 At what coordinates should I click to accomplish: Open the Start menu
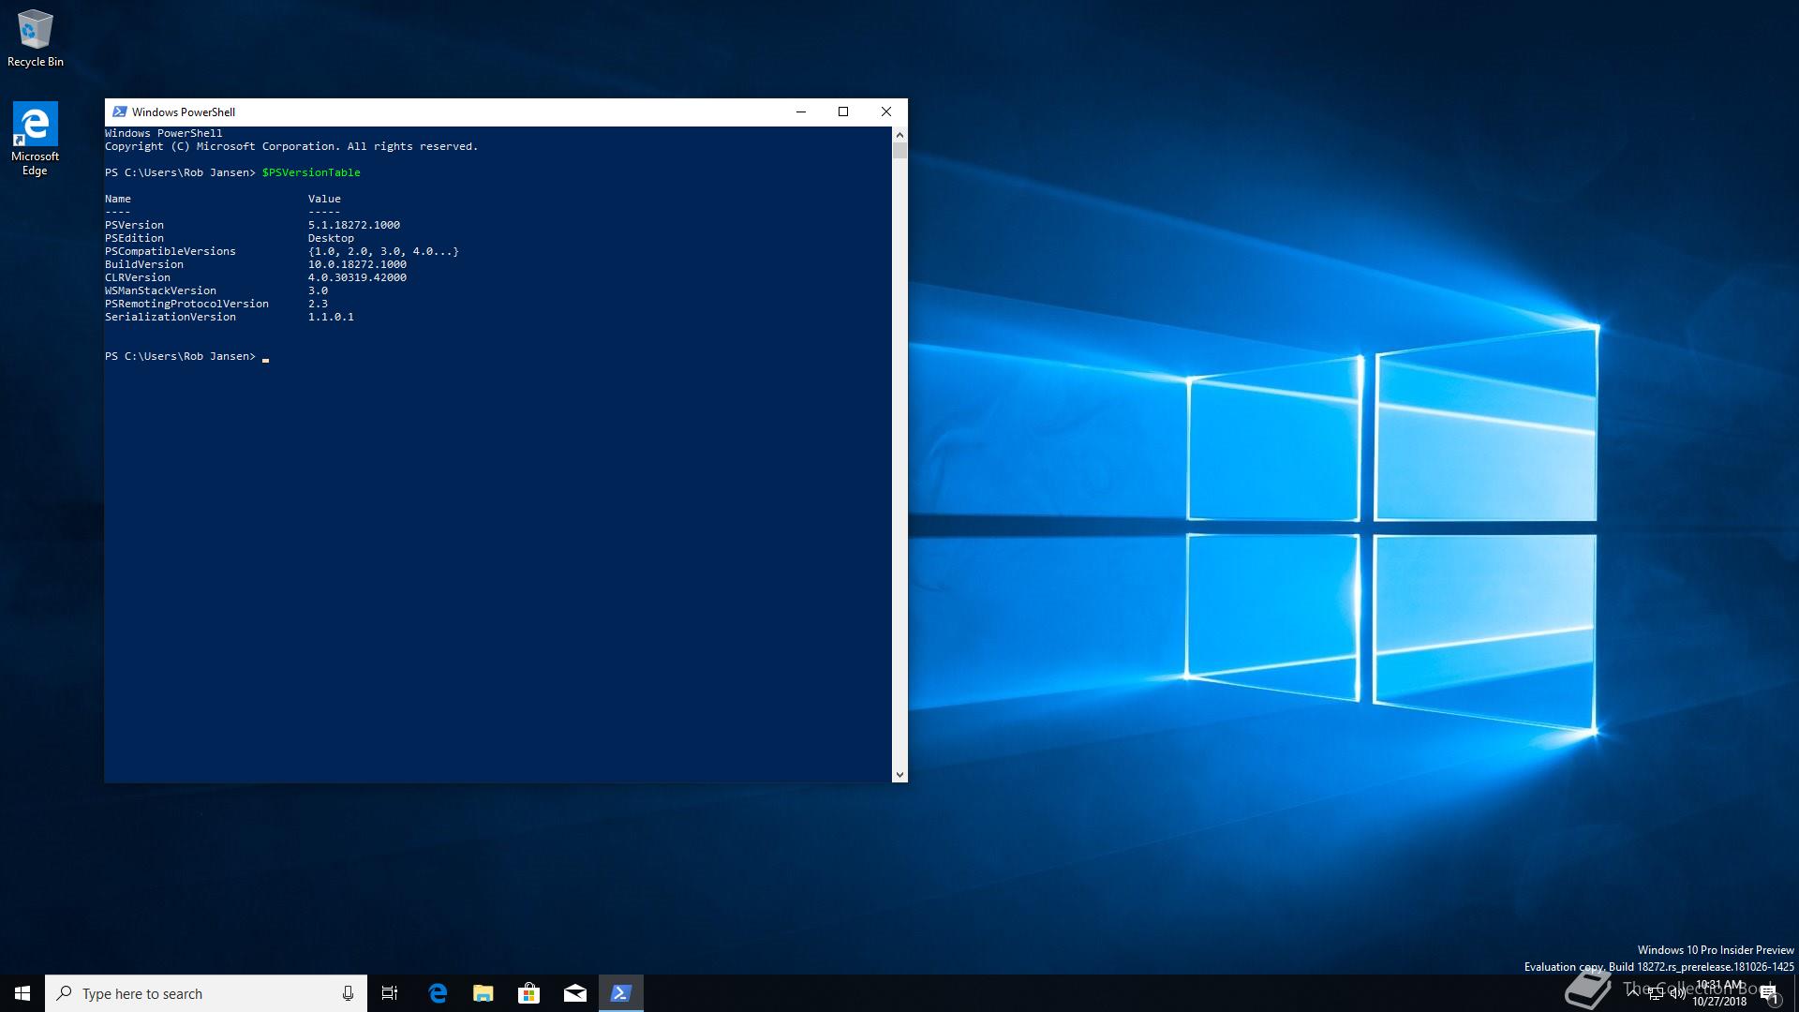22,993
